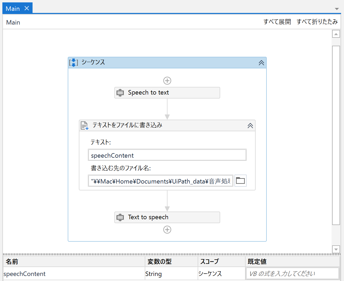Click the スコープ column header
The image size is (344, 281).
tap(221, 261)
